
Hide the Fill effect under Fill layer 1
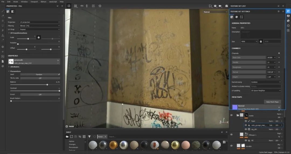(246, 141)
